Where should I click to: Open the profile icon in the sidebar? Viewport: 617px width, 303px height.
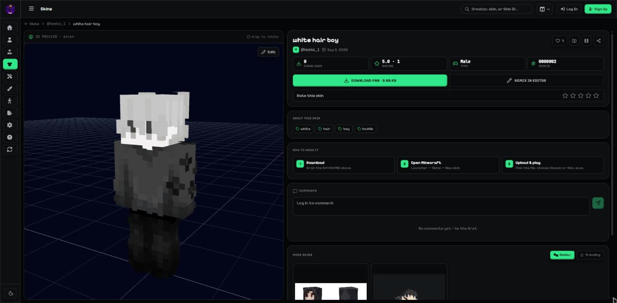[x=10, y=40]
